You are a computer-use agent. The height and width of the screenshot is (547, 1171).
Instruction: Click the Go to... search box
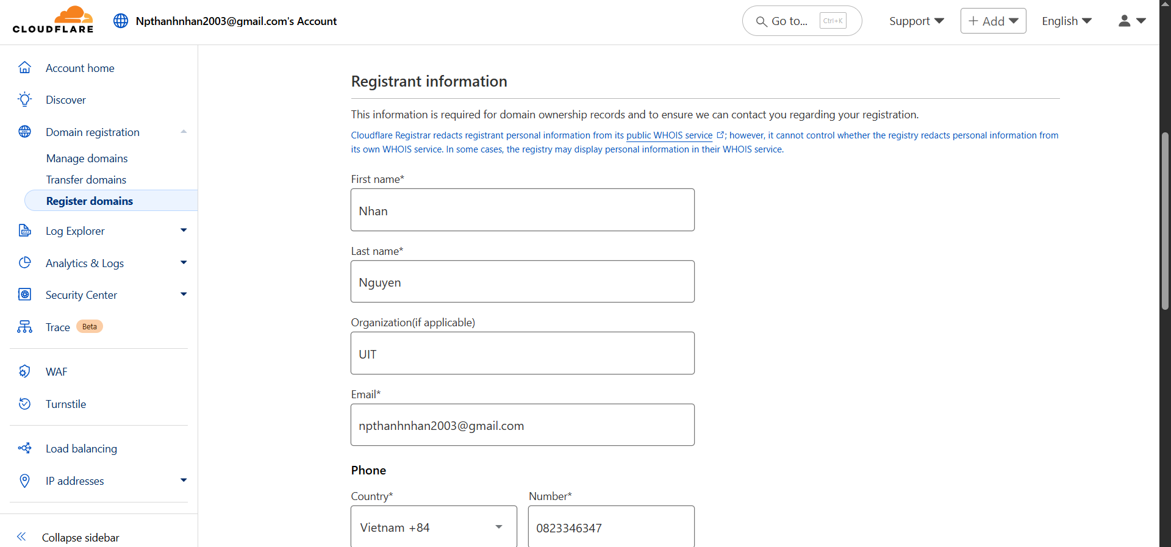[x=801, y=21]
